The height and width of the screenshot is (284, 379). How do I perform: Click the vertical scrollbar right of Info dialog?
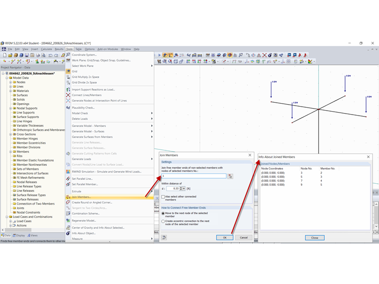tap(376, 215)
